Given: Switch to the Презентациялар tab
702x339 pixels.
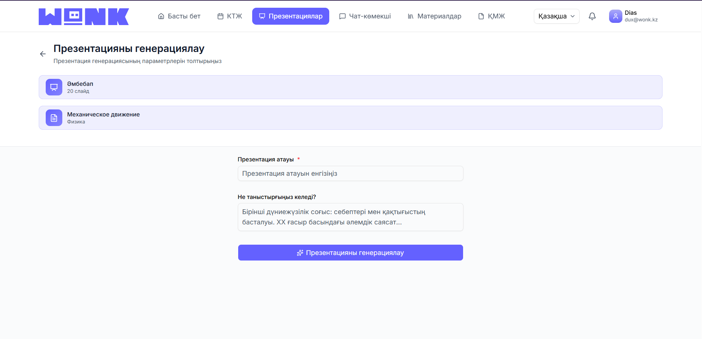Looking at the screenshot, I should tap(291, 16).
